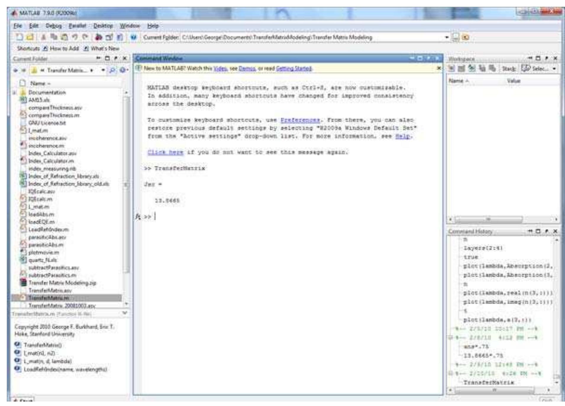Import data into Workspace
Image resolution: width=565 pixels, height=406 pixels.
[x=472, y=69]
